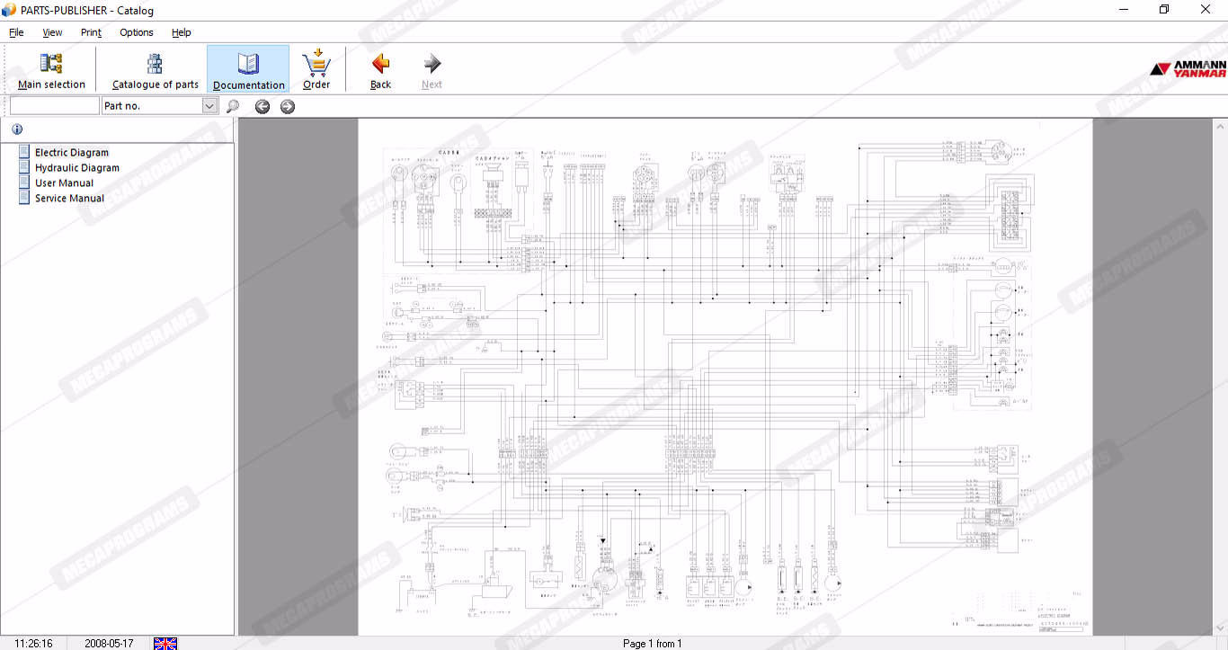Select the Documentation toolbar button
This screenshot has height=650, width=1228.
248,70
